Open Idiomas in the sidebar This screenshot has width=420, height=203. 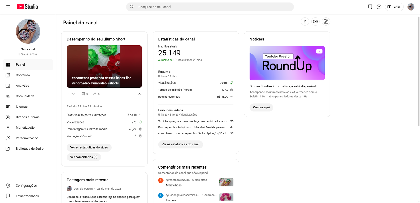pyautogui.click(x=28, y=107)
